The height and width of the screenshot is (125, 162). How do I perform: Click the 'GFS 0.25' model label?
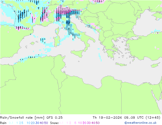(x=54, y=118)
